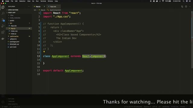Expand the TIMELINE panel

(x=19, y=101)
